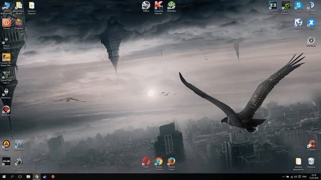Launch DMWalker desktop icon
Image resolution: width=321 pixels, height=180 pixels.
click(x=172, y=5)
